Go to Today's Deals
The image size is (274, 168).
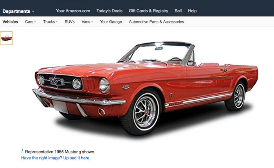point(109,11)
